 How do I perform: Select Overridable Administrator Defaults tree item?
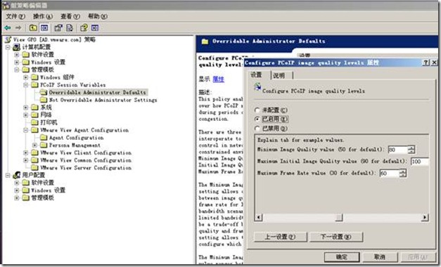pos(97,92)
